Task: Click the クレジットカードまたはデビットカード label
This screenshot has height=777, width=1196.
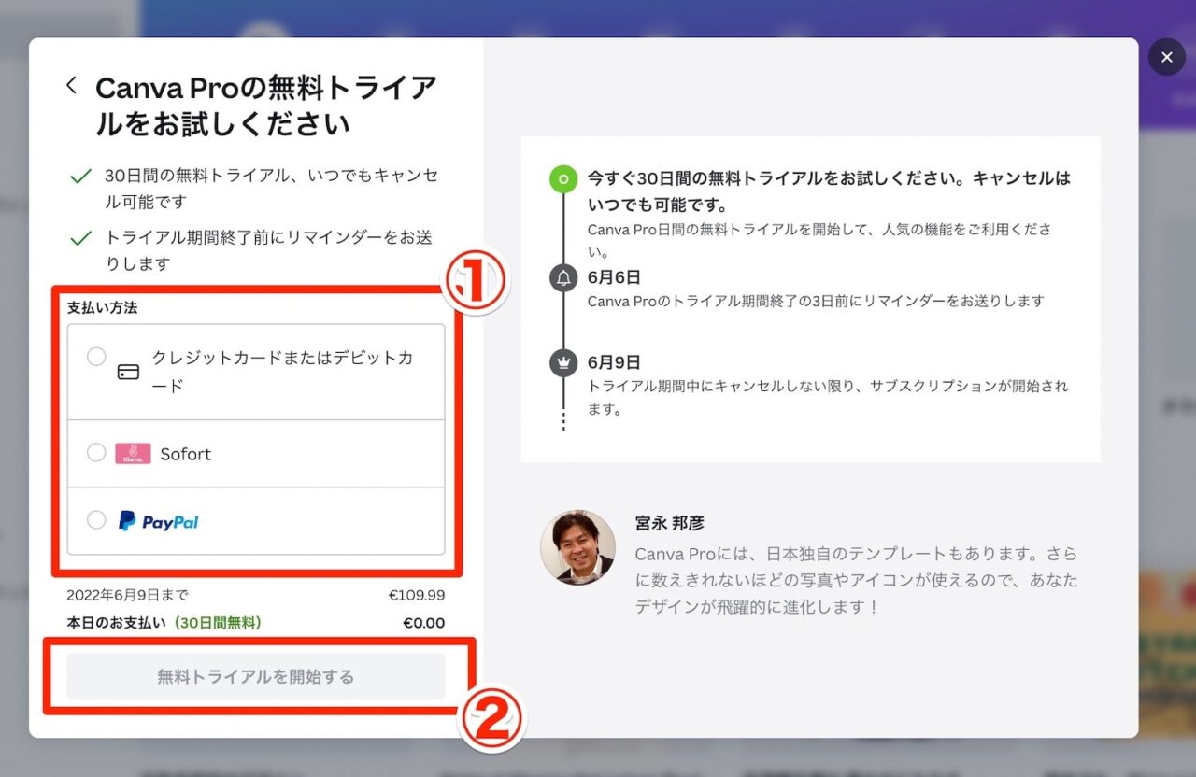Action: [x=282, y=372]
